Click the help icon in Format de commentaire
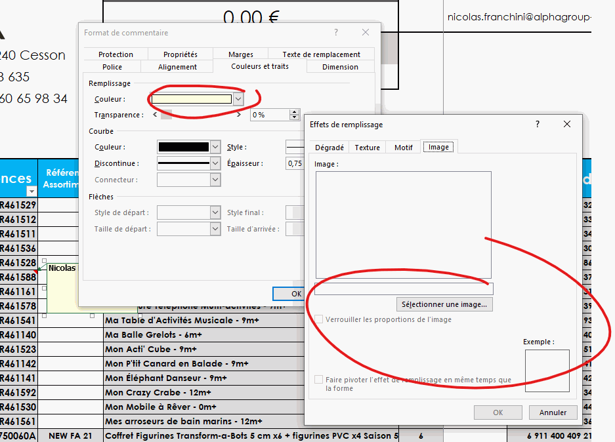Viewport: 615px width, 442px height. (336, 32)
